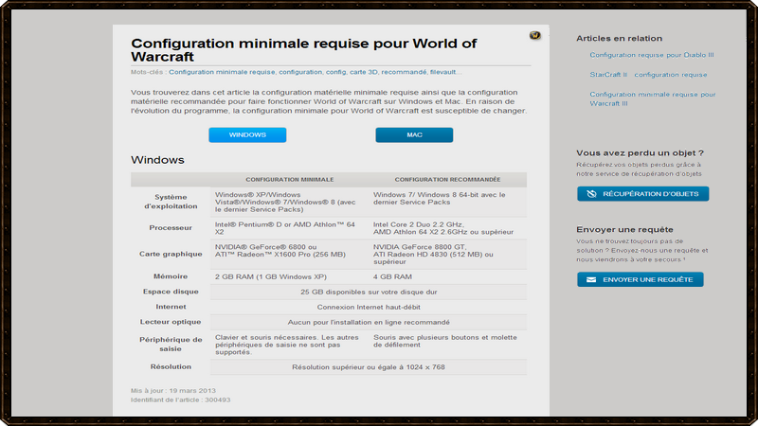Screen dimensions: 758x426
Task: Click 'Résolution supérieur ou égale à 1024 x 768'
Action: [x=369, y=367]
